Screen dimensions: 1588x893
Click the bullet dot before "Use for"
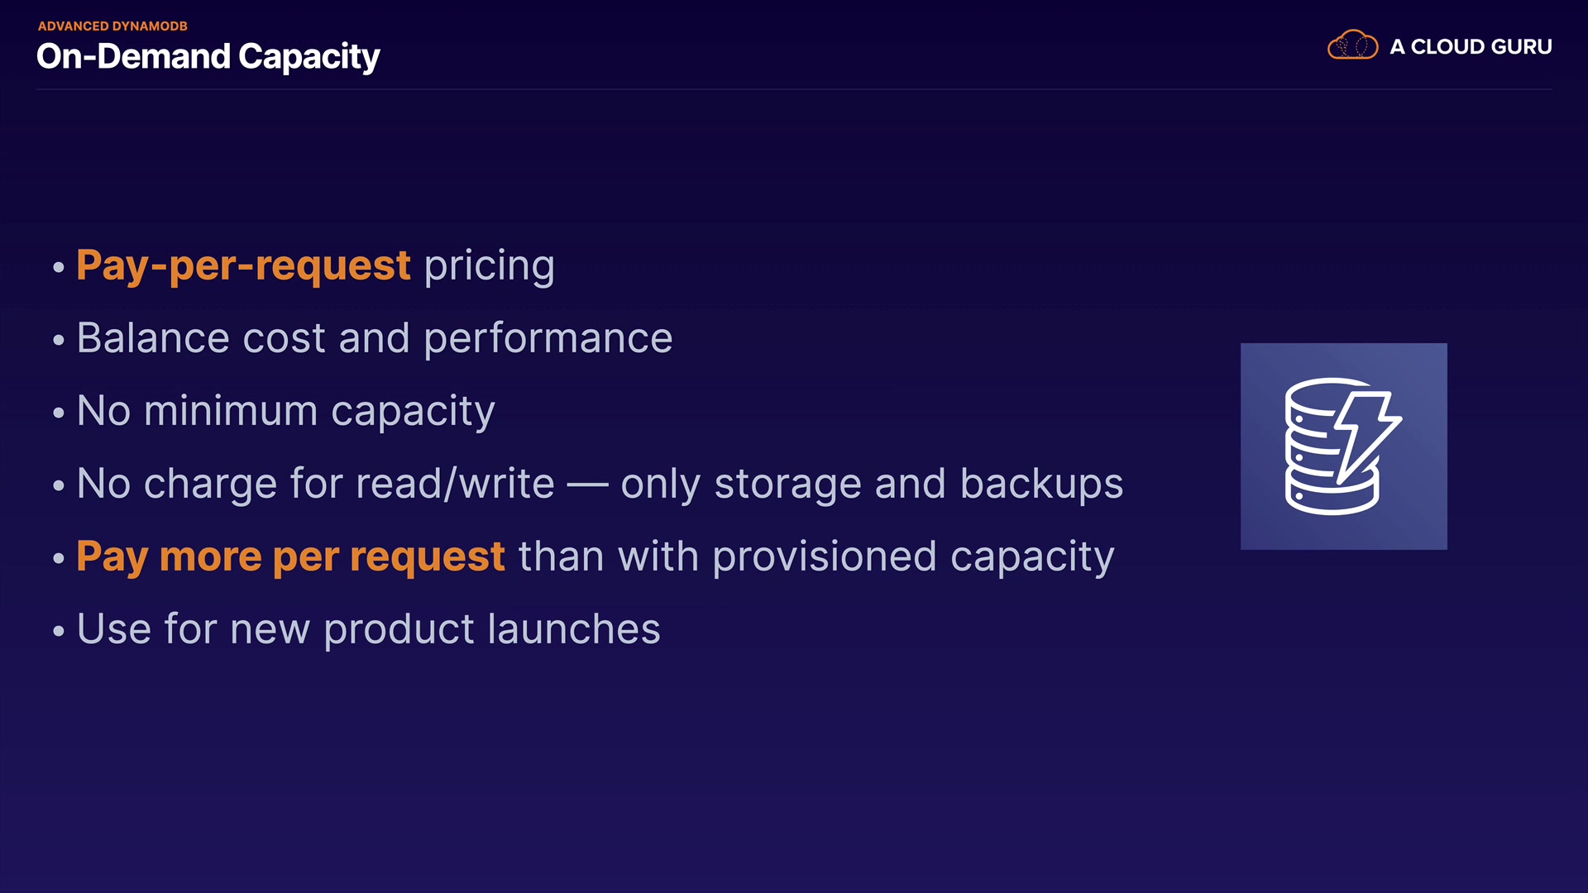click(x=58, y=631)
